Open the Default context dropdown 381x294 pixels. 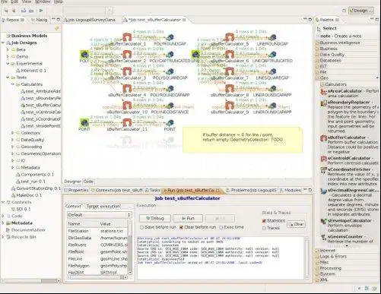pyautogui.click(x=100, y=215)
